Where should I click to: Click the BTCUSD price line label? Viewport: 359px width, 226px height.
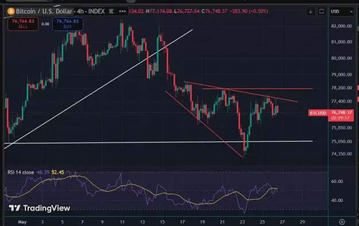tap(318, 113)
